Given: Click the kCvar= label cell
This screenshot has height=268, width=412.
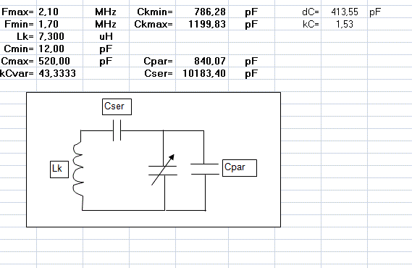Looking at the screenshot, I should (18, 73).
